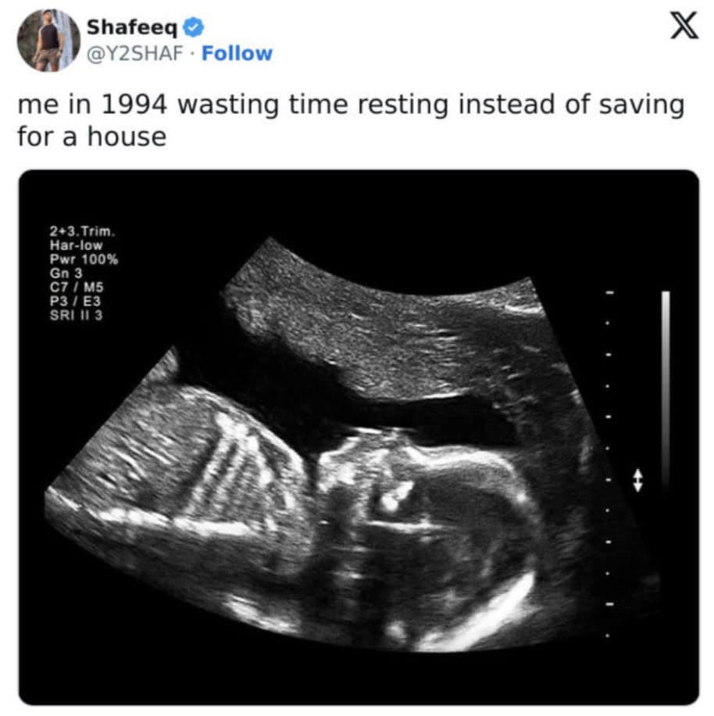Screen dimensions: 714x716
Task: Select the 'Har-low' setting text
Action: coord(77,245)
